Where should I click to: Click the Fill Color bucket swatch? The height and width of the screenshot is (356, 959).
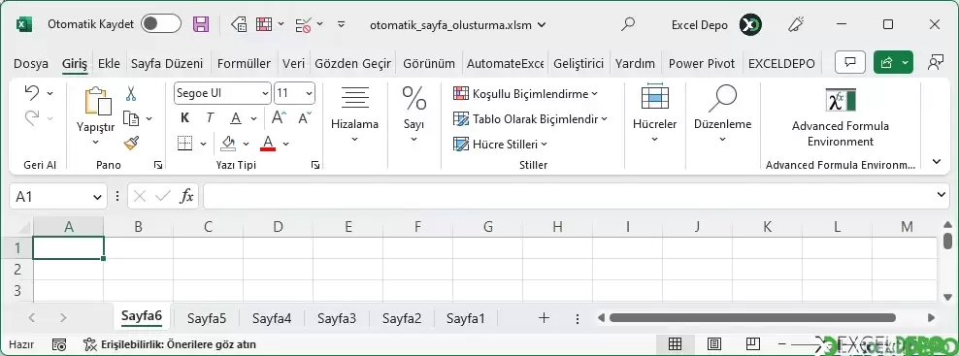[229, 144]
